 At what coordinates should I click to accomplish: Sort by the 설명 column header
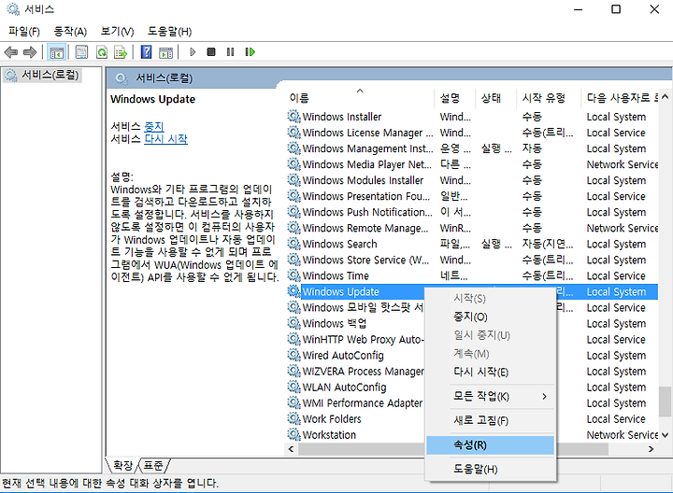[x=455, y=98]
